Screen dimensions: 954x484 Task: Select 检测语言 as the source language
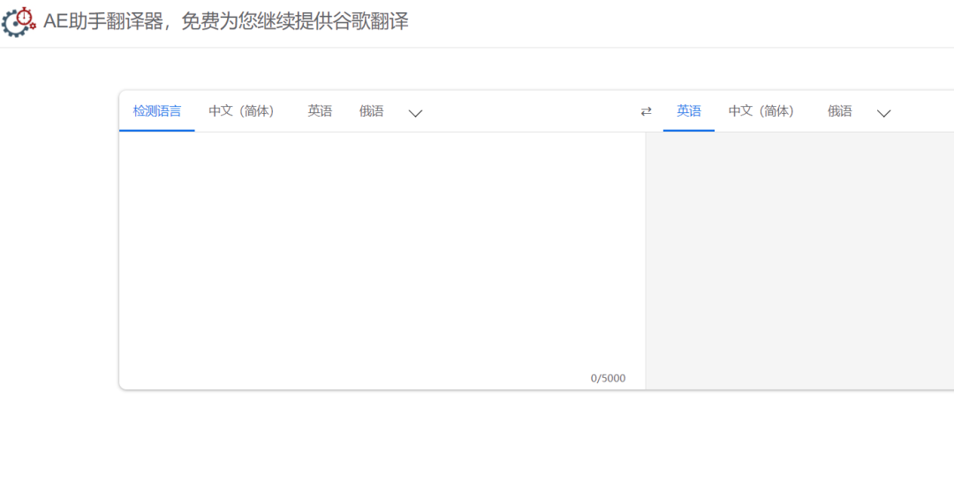(x=157, y=111)
